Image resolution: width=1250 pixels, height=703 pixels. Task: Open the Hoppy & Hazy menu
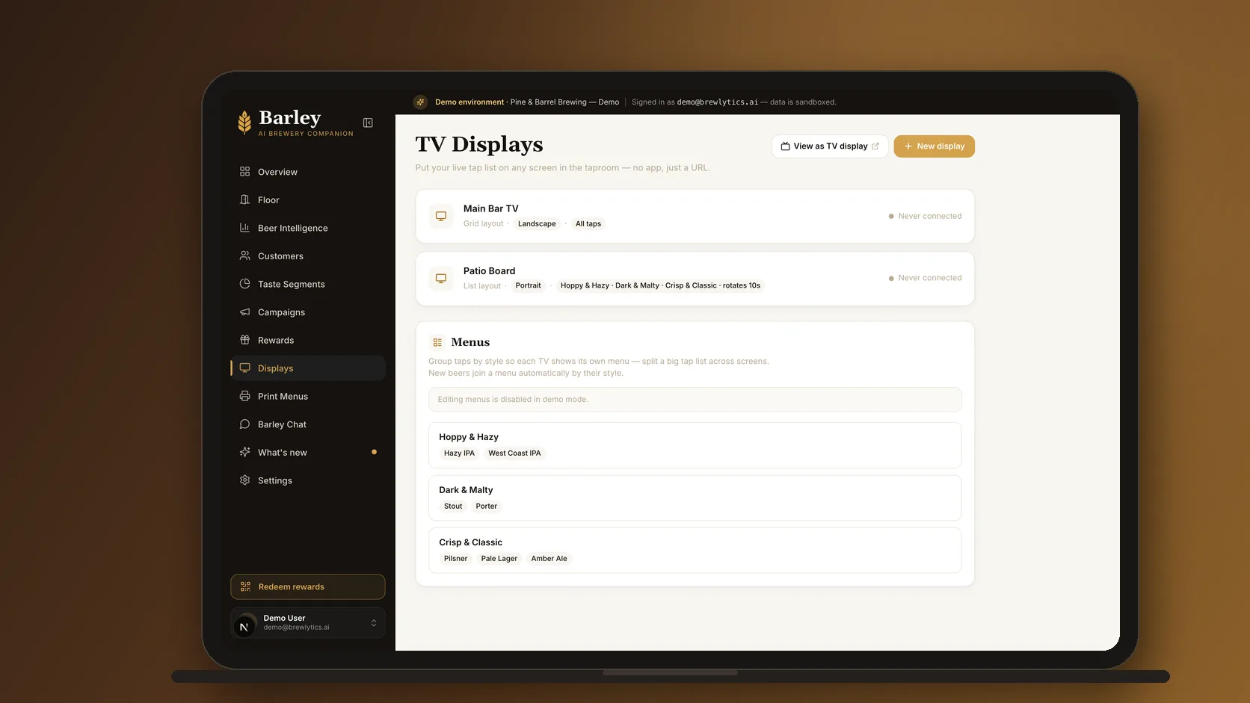(x=695, y=445)
